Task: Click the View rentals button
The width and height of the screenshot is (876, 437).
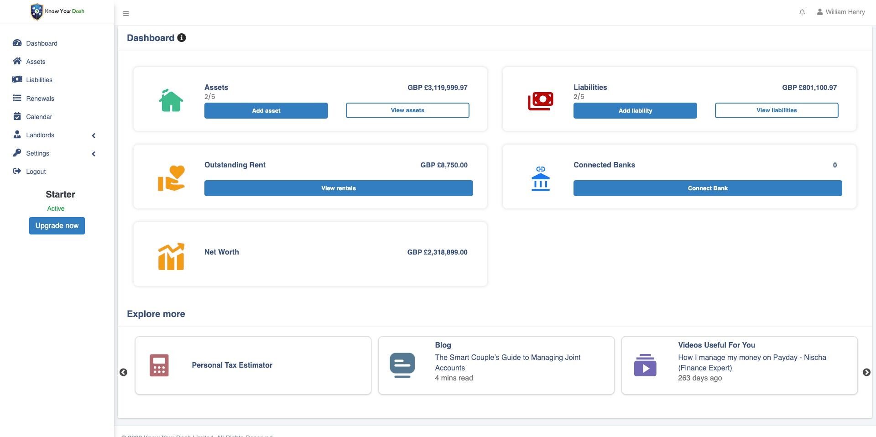Action: click(x=339, y=188)
